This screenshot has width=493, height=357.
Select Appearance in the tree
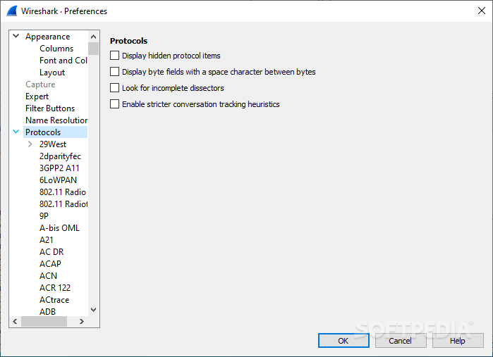48,37
